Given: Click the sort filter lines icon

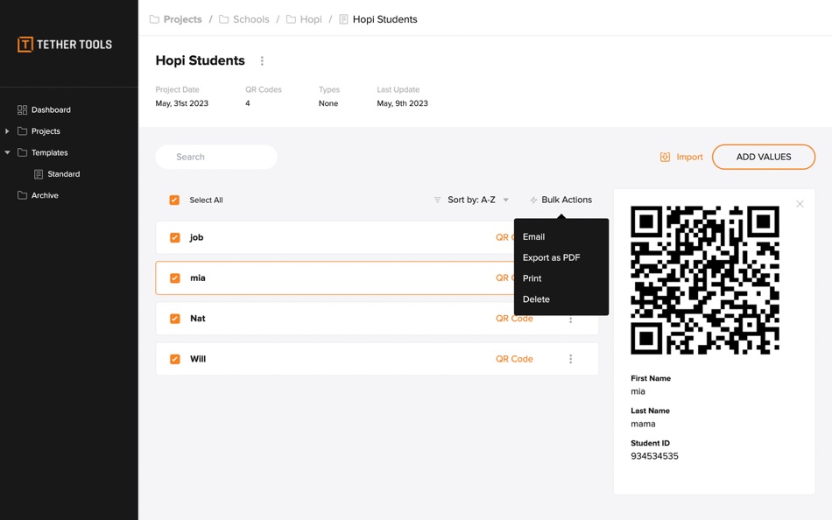Looking at the screenshot, I should (437, 200).
